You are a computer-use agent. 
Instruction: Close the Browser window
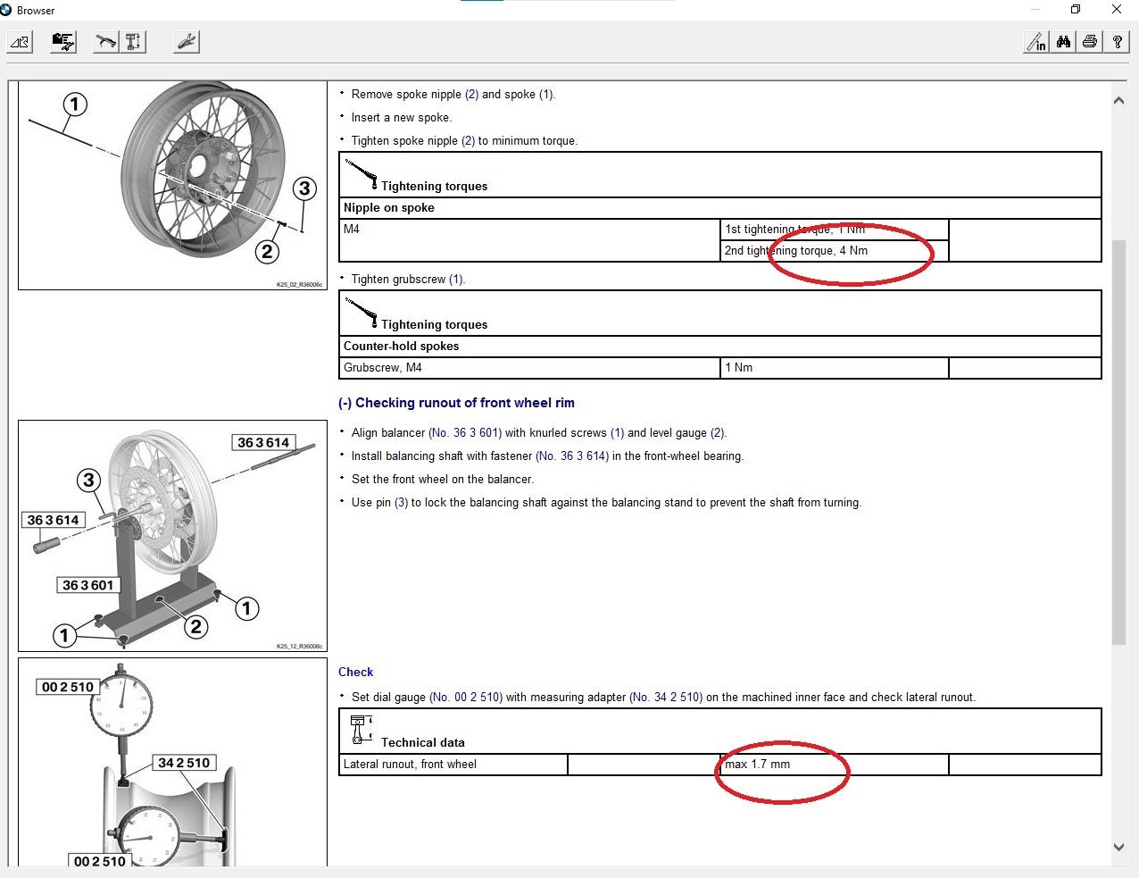[1117, 10]
